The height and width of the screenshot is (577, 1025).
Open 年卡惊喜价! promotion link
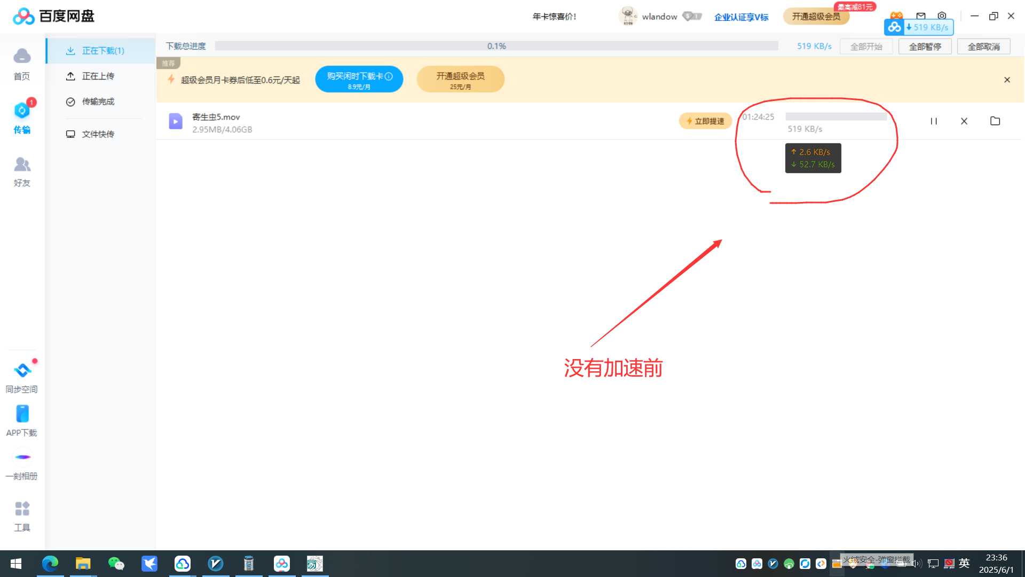coord(554,17)
